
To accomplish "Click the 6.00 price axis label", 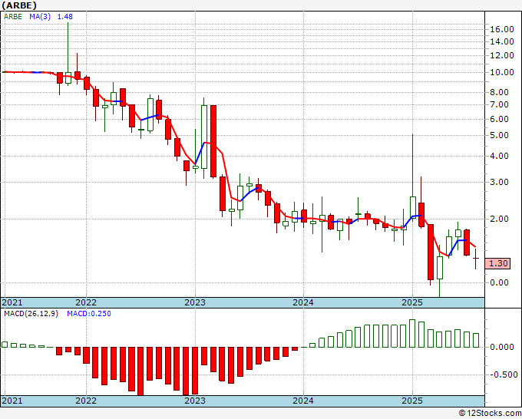I will (x=500, y=119).
